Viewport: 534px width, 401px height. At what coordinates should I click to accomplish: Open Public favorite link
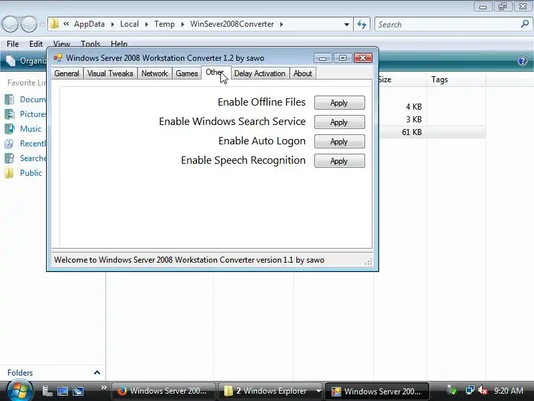pos(23,173)
